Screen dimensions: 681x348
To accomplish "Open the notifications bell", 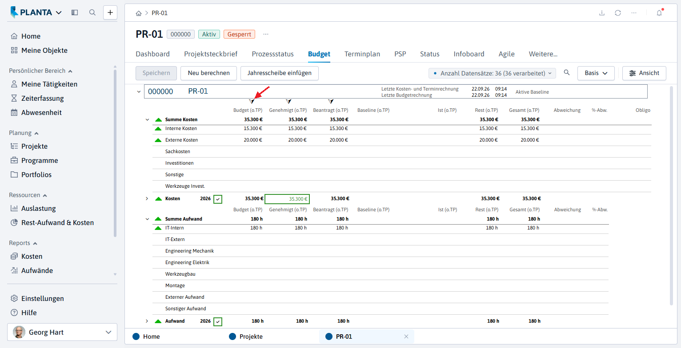I will (659, 13).
